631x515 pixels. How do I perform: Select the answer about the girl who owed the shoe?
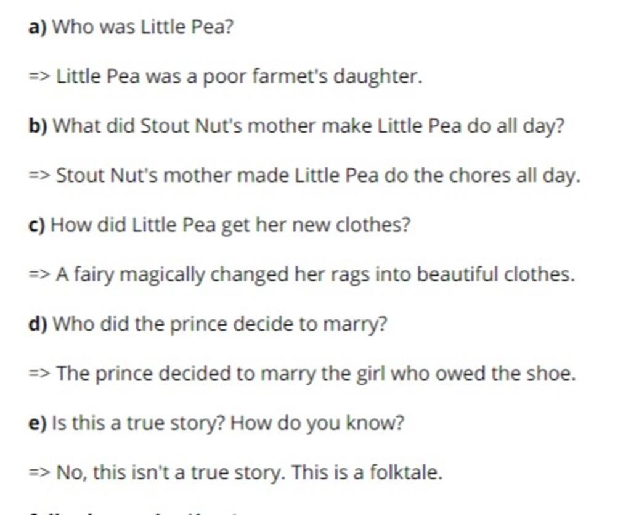pos(316,374)
